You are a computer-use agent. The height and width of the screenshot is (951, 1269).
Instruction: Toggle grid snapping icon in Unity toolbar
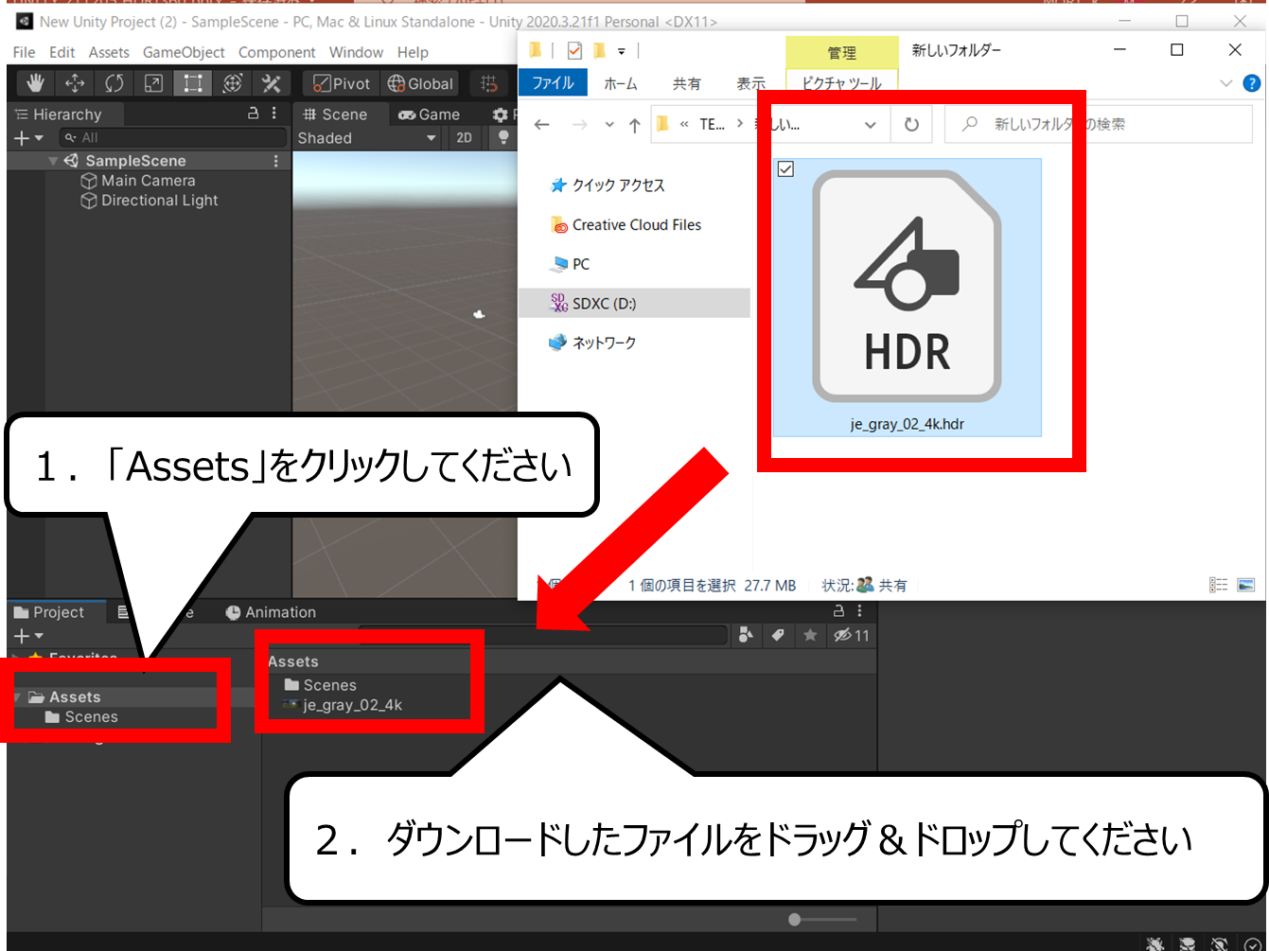tap(488, 83)
